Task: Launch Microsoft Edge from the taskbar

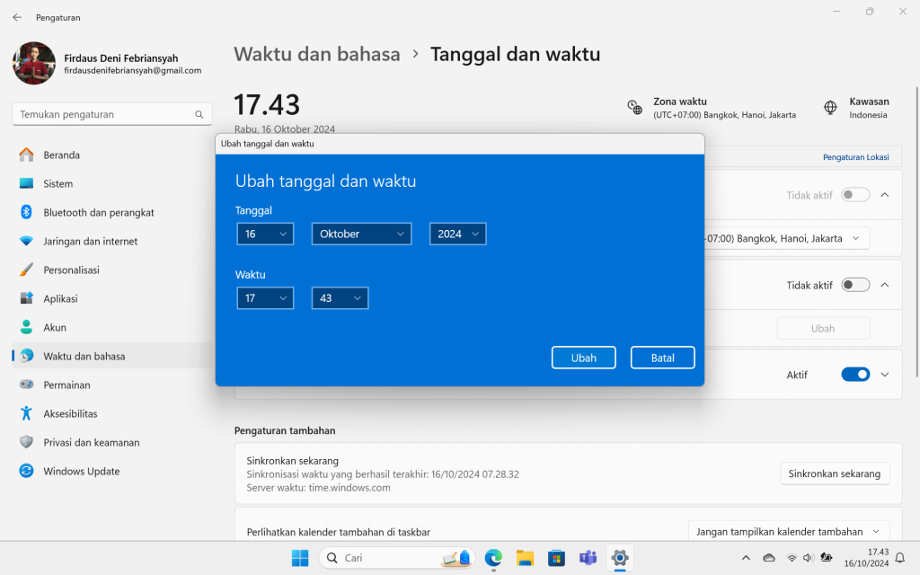Action: pyautogui.click(x=493, y=558)
